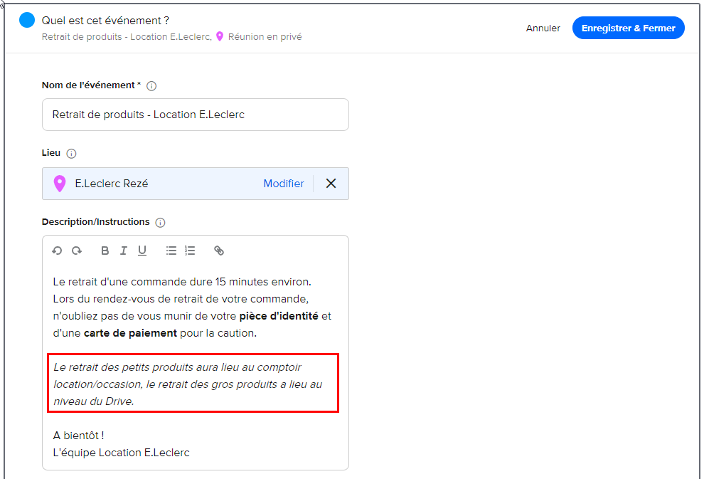Insert a bulleted list in the description

pos(171,251)
